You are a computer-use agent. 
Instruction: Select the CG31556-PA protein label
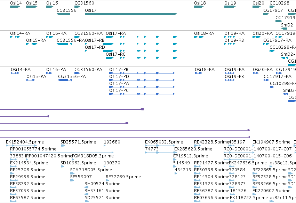72,77
